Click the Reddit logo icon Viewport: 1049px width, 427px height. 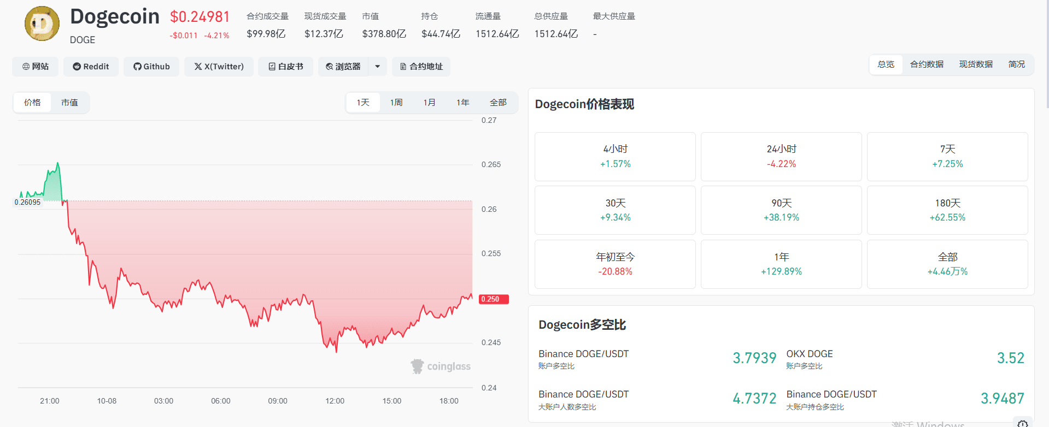[77, 67]
